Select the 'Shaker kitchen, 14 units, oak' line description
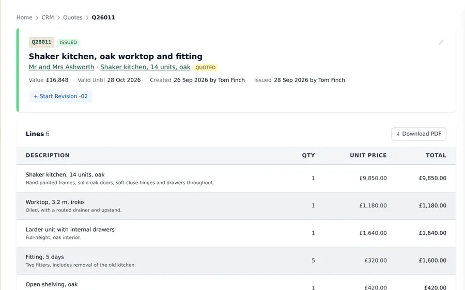The height and width of the screenshot is (290, 465). tap(65, 175)
